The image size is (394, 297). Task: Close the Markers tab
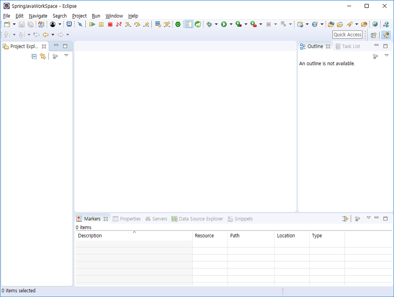coord(106,219)
